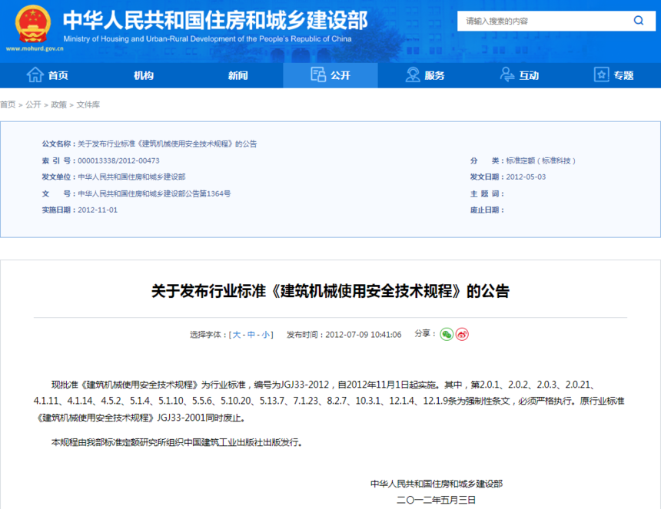
Task: Select the 服务 navigation label
Action: pos(434,75)
